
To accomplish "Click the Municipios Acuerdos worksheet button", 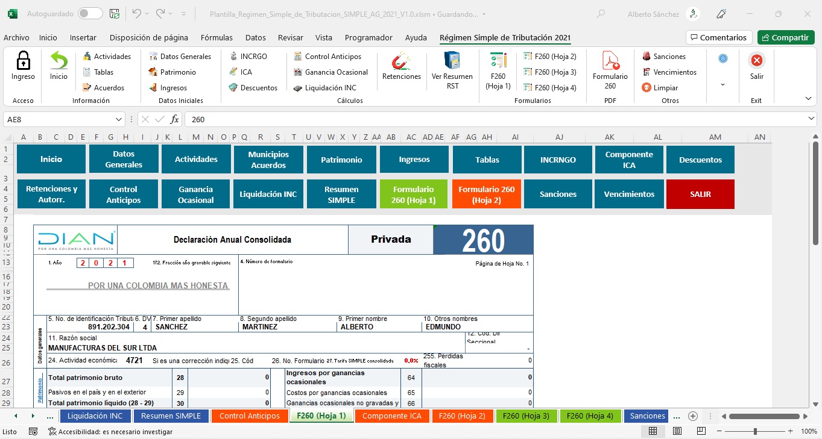I will 268,160.
